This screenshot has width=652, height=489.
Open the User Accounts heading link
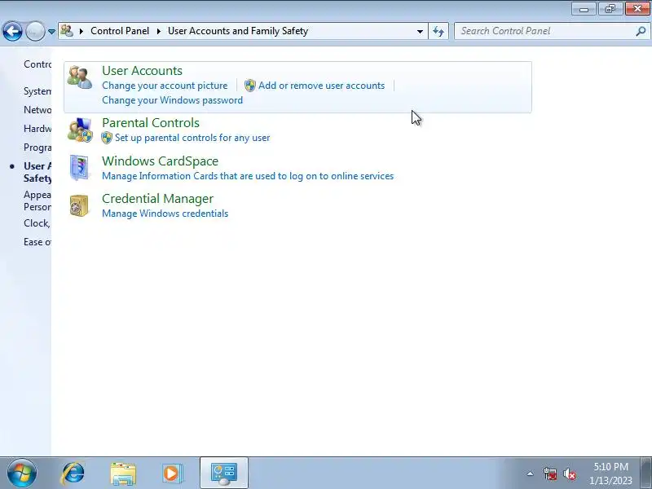click(x=142, y=71)
